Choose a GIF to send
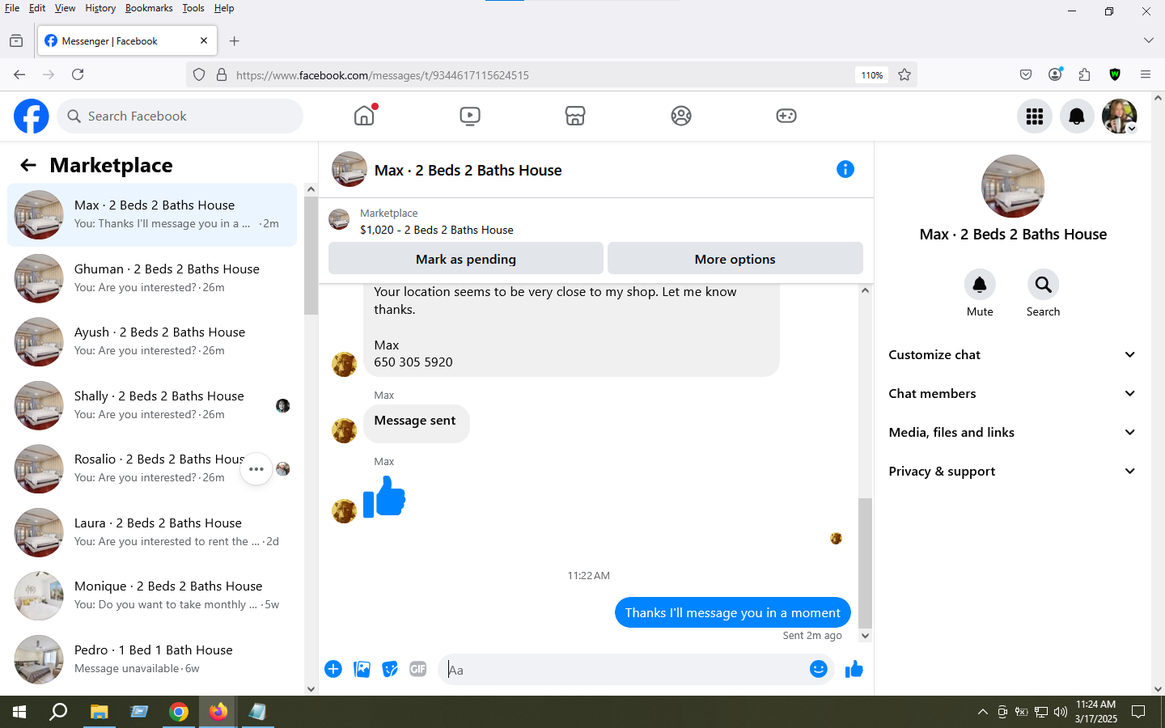This screenshot has height=728, width=1165. (x=418, y=669)
